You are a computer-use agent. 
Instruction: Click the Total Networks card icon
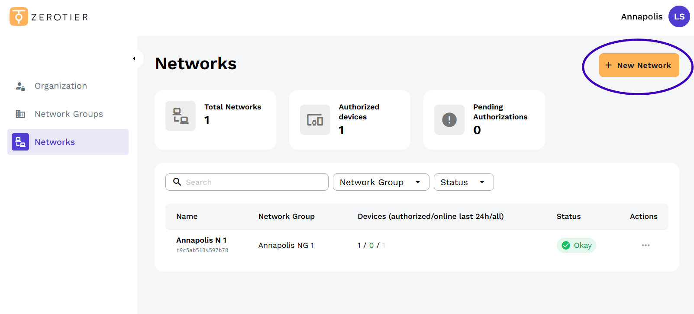181,116
